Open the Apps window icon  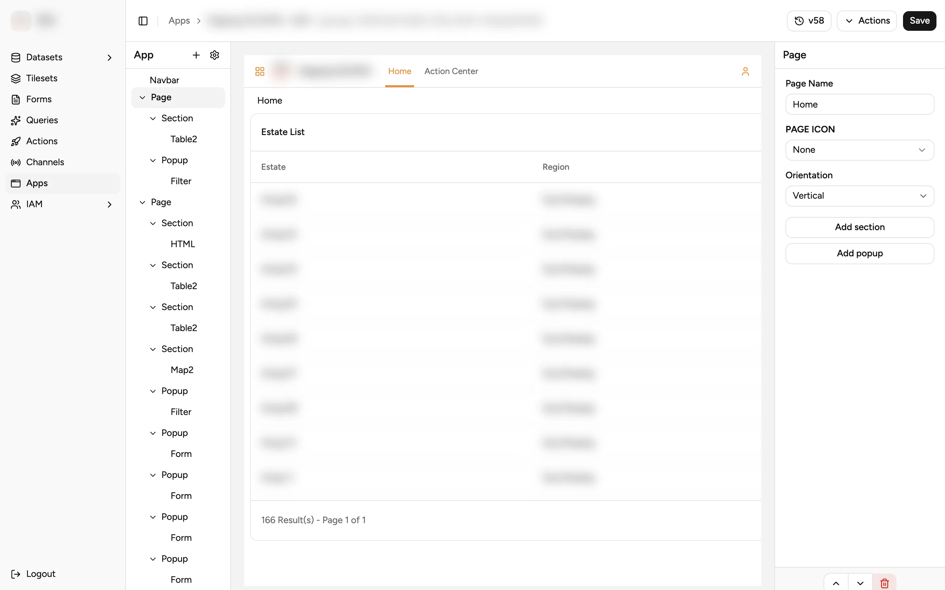16,184
